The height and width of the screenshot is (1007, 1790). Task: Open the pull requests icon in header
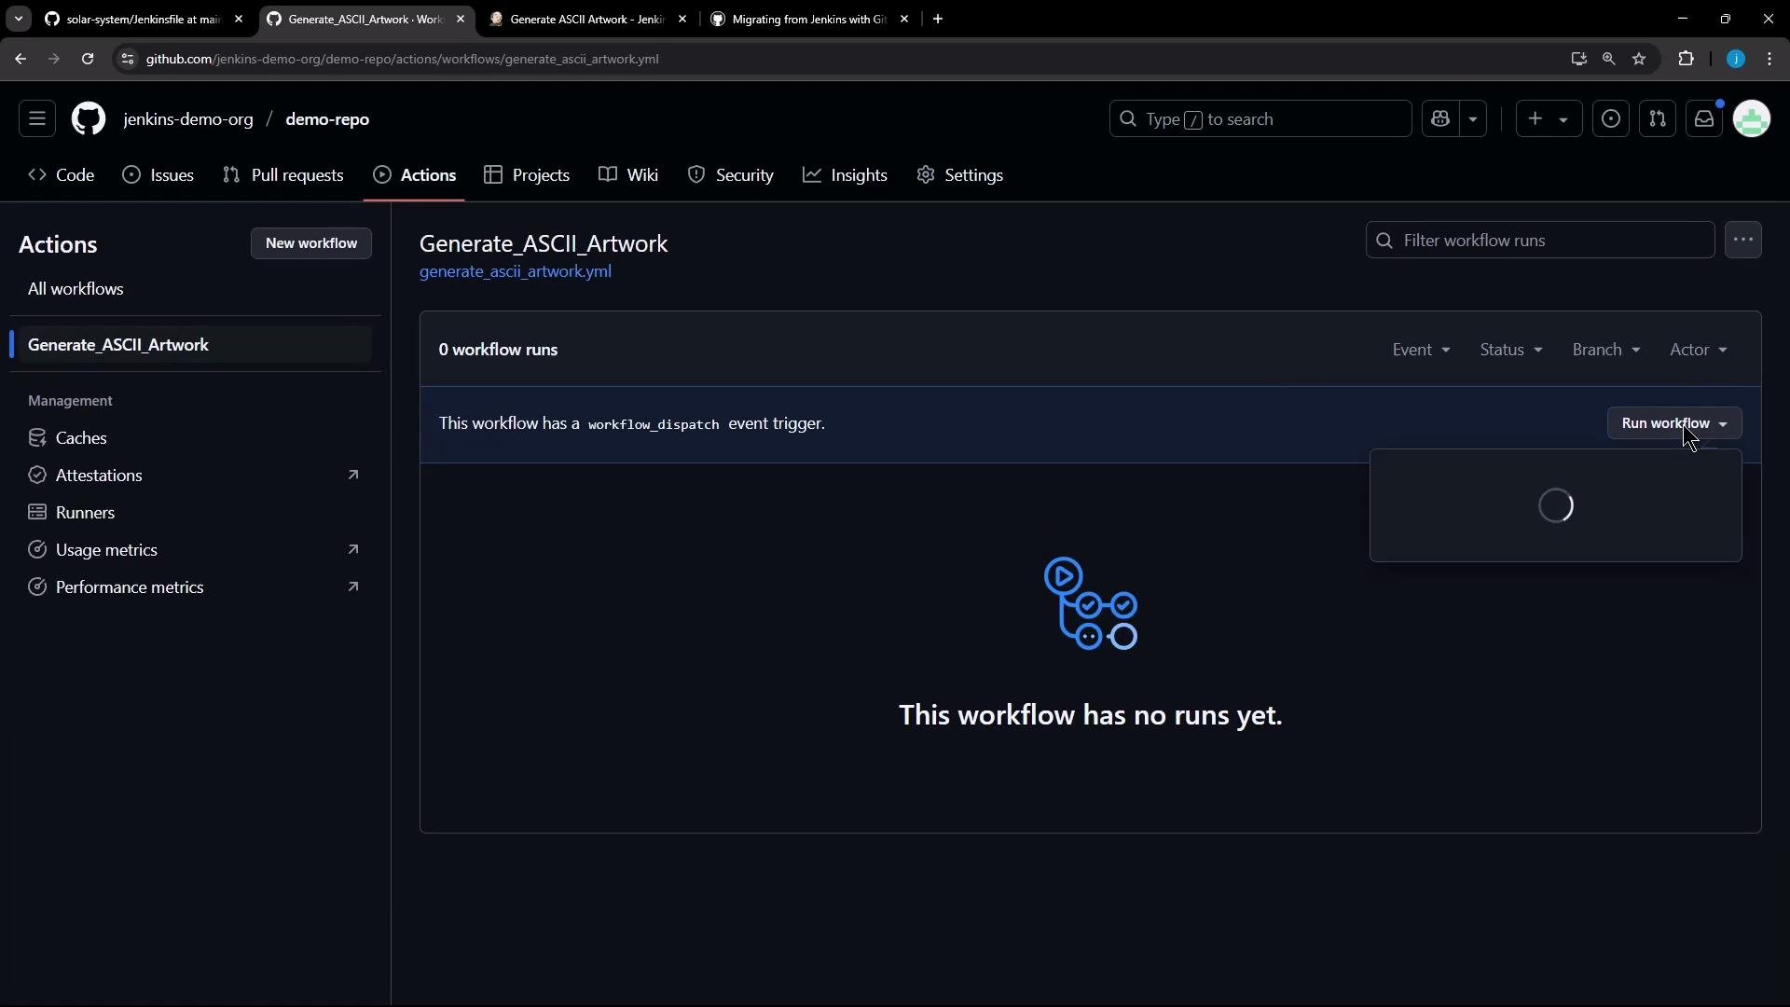[x=1658, y=119]
